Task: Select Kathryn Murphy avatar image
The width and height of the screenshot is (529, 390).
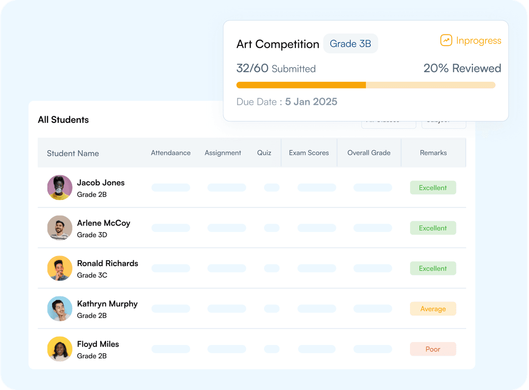Action: pos(60,309)
